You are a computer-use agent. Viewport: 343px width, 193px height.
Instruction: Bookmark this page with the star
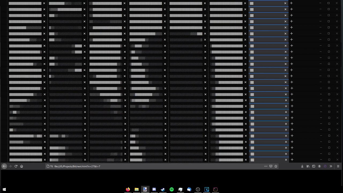coord(276,166)
